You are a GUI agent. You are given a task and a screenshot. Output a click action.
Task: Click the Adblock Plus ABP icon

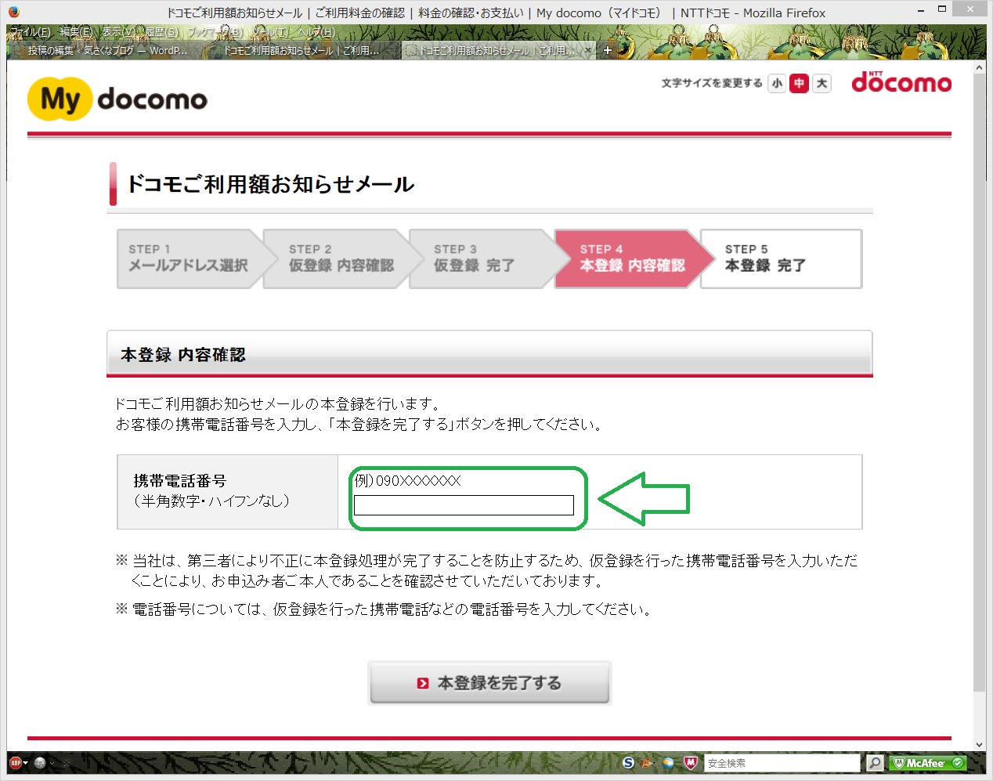(x=15, y=762)
